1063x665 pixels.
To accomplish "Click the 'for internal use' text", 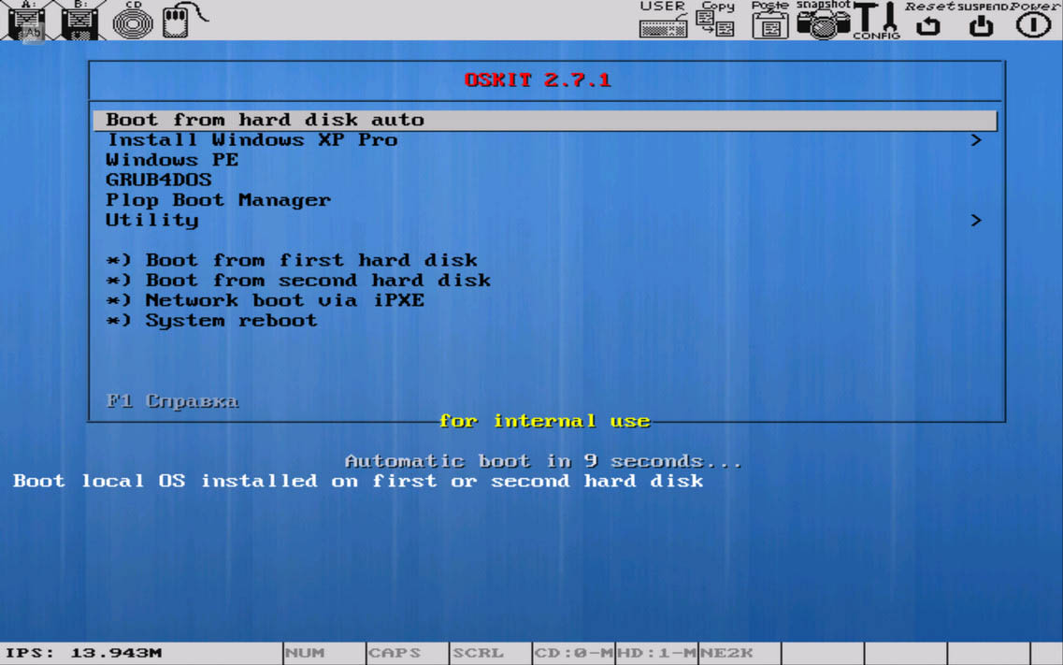I will point(544,421).
